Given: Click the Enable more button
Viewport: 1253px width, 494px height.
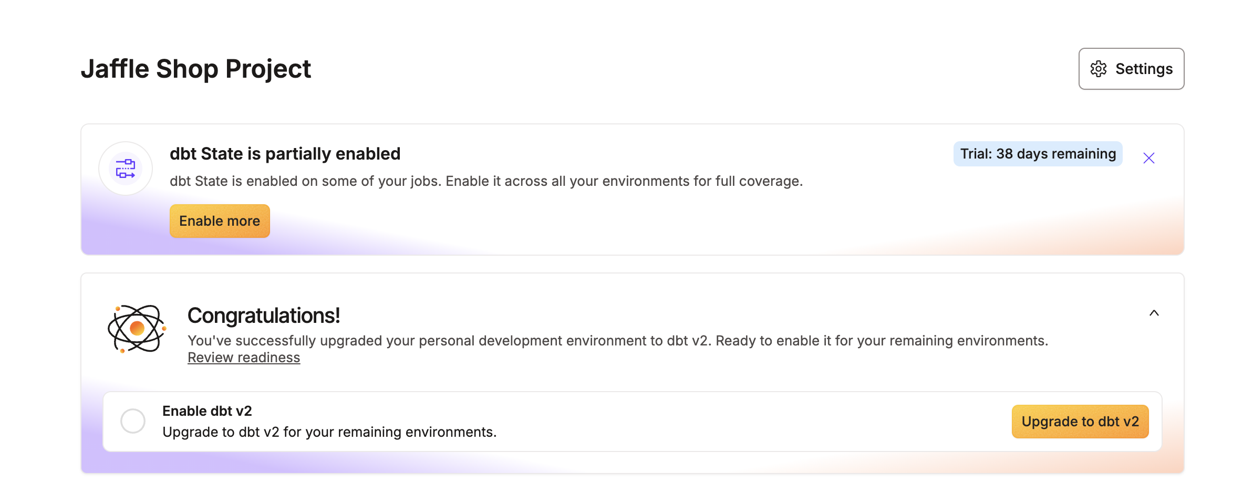Looking at the screenshot, I should [220, 221].
